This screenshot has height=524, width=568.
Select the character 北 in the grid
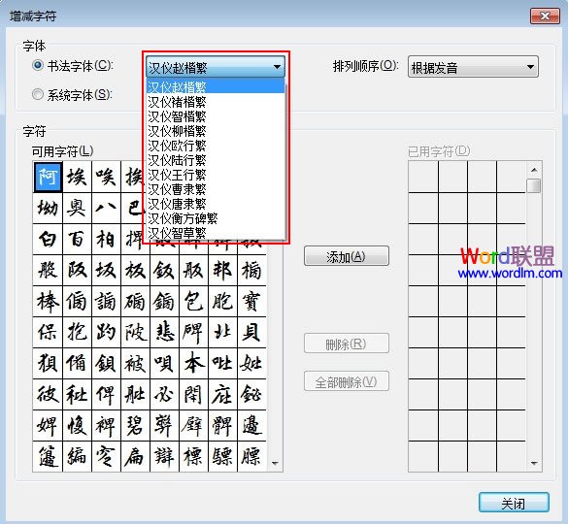point(222,333)
